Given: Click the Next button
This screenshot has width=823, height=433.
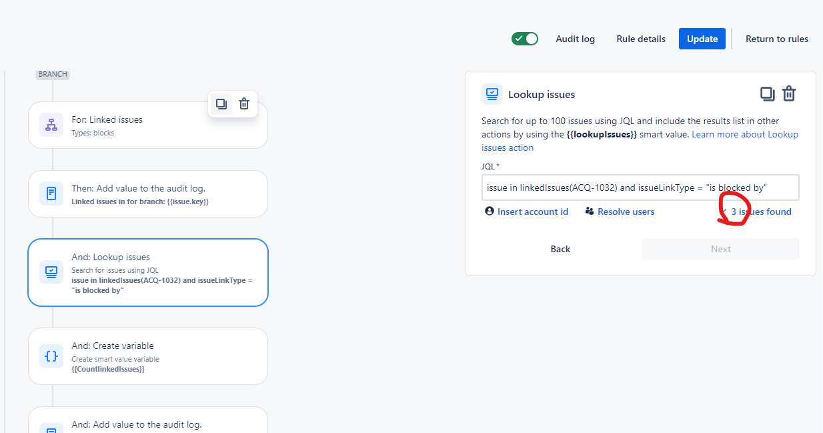Looking at the screenshot, I should (721, 249).
